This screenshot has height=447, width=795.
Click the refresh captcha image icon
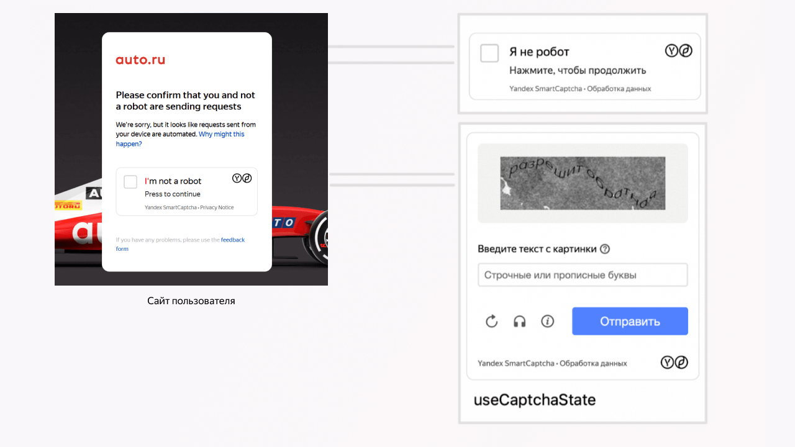click(491, 321)
